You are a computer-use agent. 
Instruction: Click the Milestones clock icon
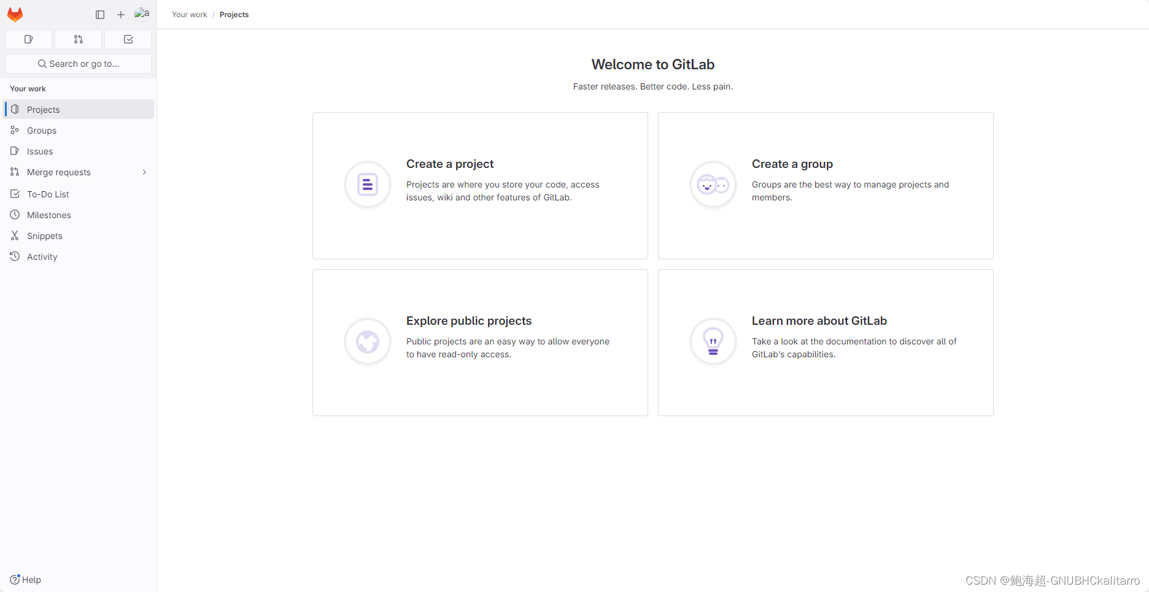[x=15, y=214]
